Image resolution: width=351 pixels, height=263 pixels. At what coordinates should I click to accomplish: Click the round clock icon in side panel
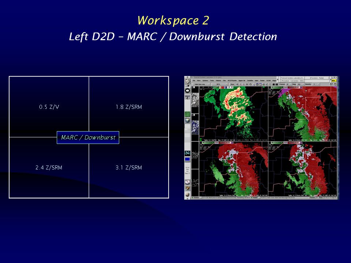[x=187, y=182]
